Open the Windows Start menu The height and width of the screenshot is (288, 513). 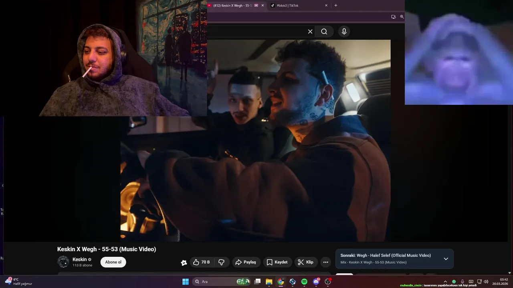[x=186, y=282]
